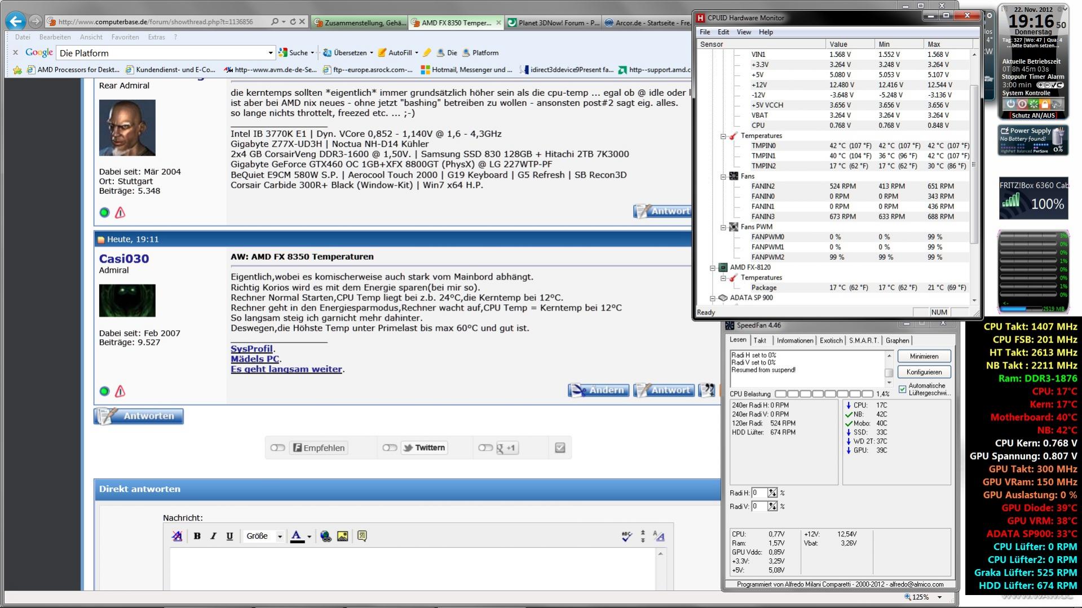Click the red report-post triangle under Casi030

point(120,391)
